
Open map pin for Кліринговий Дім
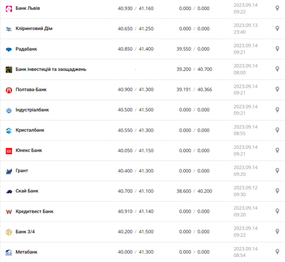[x=277, y=29]
